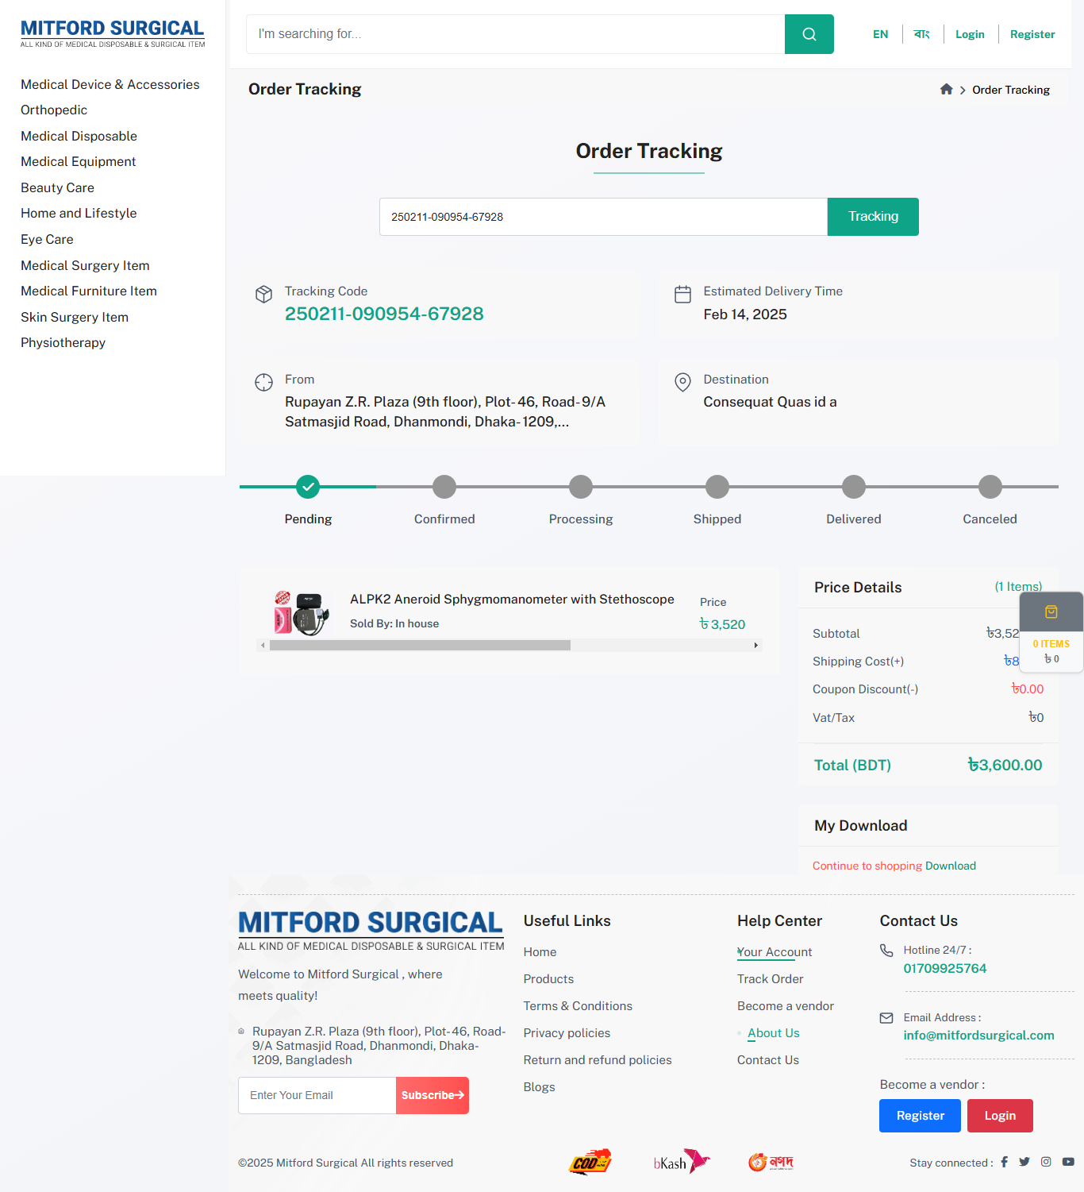Open the header Register link

(1032, 34)
